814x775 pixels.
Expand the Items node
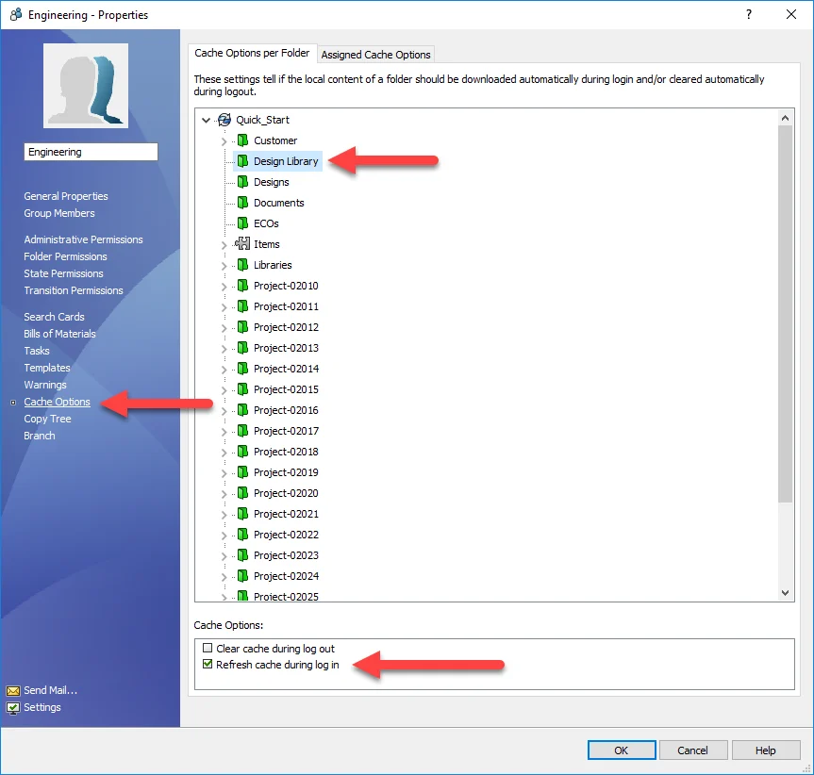pyautogui.click(x=224, y=245)
